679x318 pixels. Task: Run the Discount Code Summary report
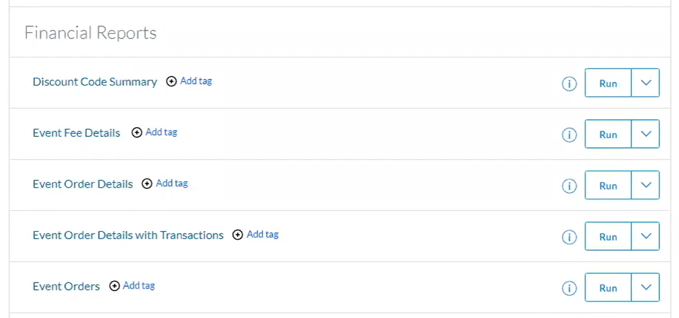[608, 83]
